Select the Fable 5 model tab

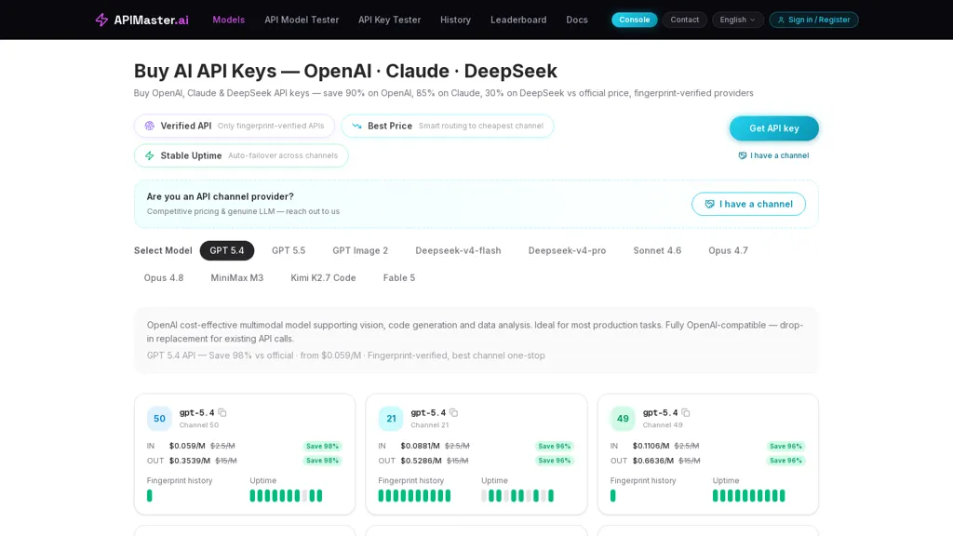(x=398, y=277)
